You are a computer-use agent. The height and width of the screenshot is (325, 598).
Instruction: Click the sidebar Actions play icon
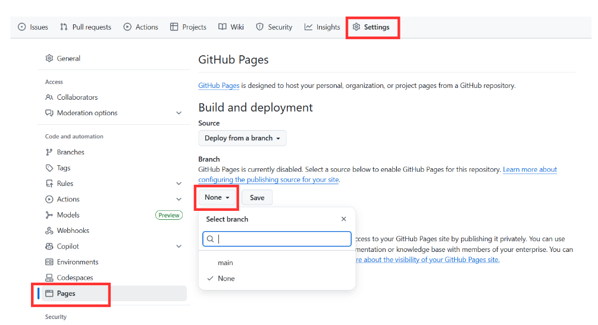tap(49, 199)
